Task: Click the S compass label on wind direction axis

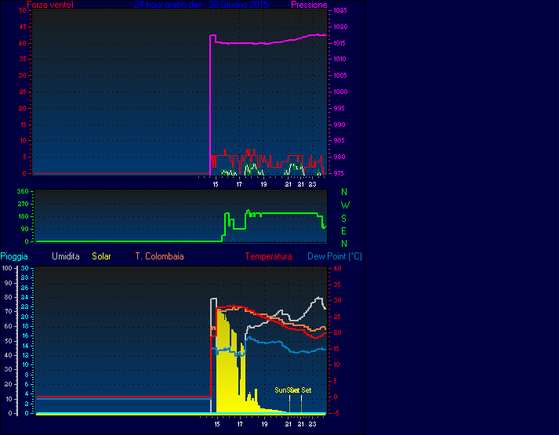Action: click(345, 218)
